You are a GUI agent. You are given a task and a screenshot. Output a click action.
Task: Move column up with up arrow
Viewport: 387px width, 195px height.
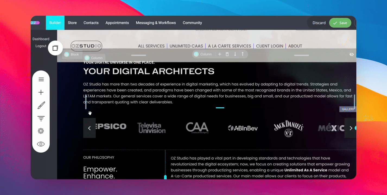243,54
